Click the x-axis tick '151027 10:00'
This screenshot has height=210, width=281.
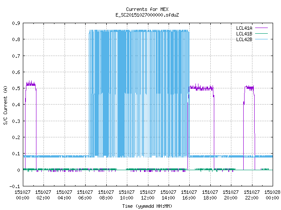click(x=126, y=195)
